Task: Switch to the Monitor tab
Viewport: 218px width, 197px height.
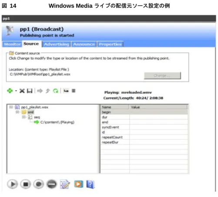Action: click(x=13, y=44)
